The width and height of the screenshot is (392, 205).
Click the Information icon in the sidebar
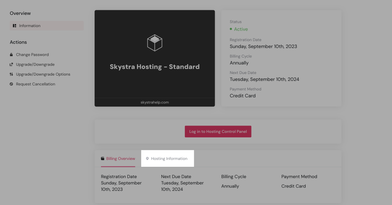pyautogui.click(x=15, y=26)
